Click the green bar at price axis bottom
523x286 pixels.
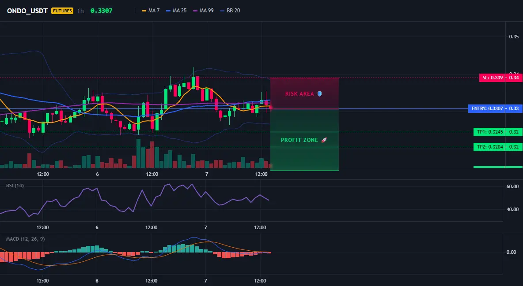(x=498, y=167)
